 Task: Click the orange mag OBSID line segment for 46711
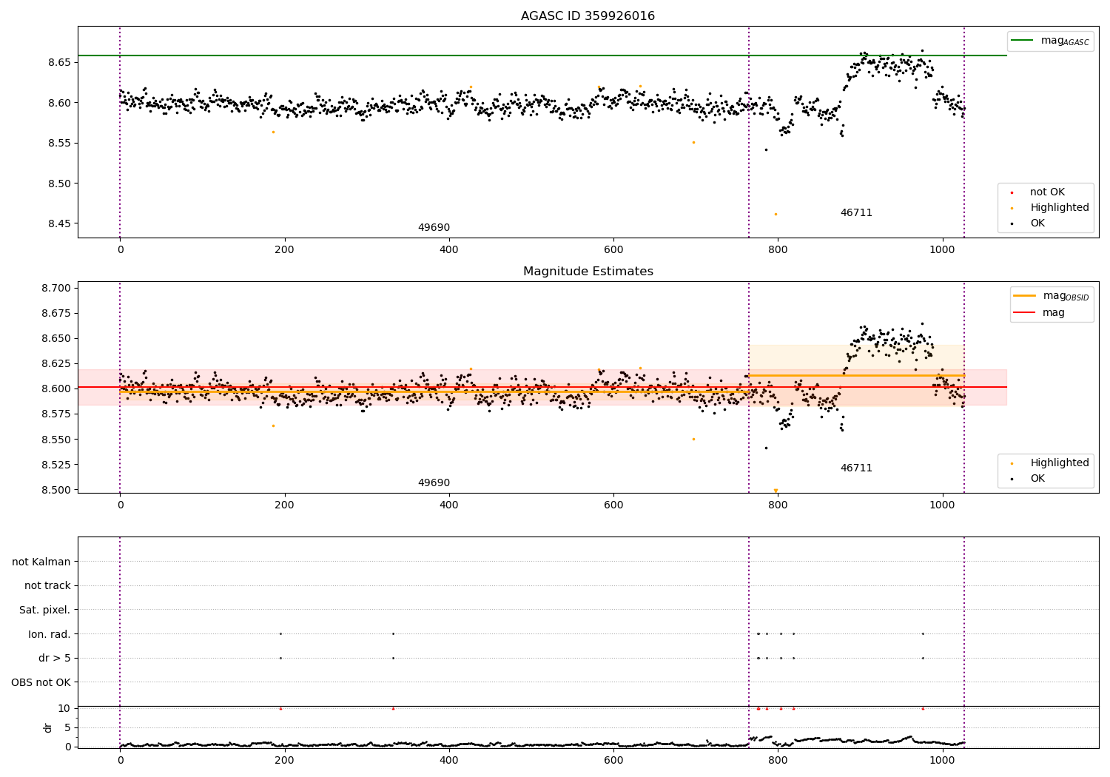point(856,375)
